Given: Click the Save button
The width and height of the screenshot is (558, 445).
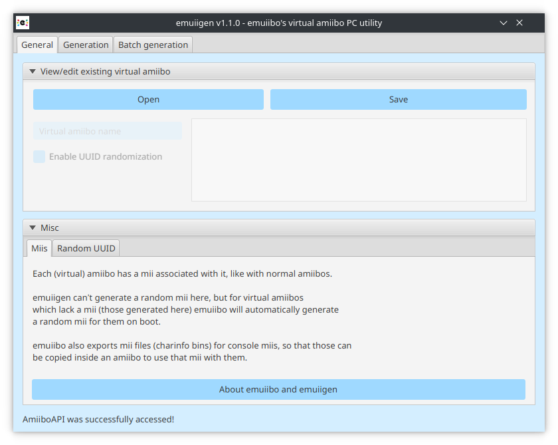Looking at the screenshot, I should pos(398,99).
